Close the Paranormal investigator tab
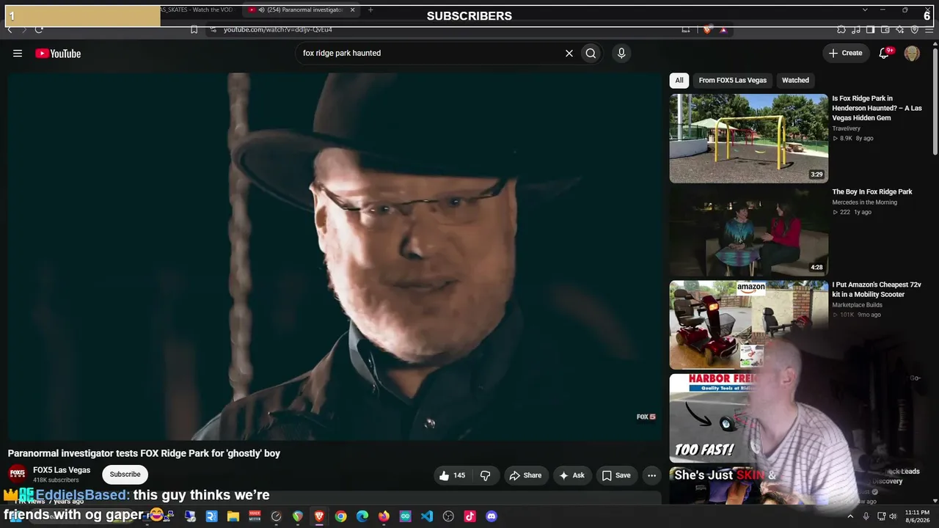This screenshot has height=528, width=939. (353, 10)
